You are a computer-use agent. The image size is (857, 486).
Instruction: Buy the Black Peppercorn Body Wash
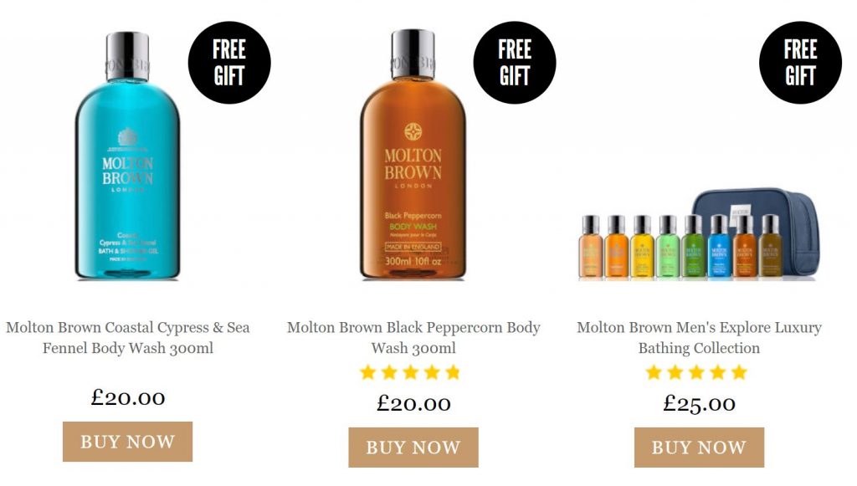click(413, 448)
